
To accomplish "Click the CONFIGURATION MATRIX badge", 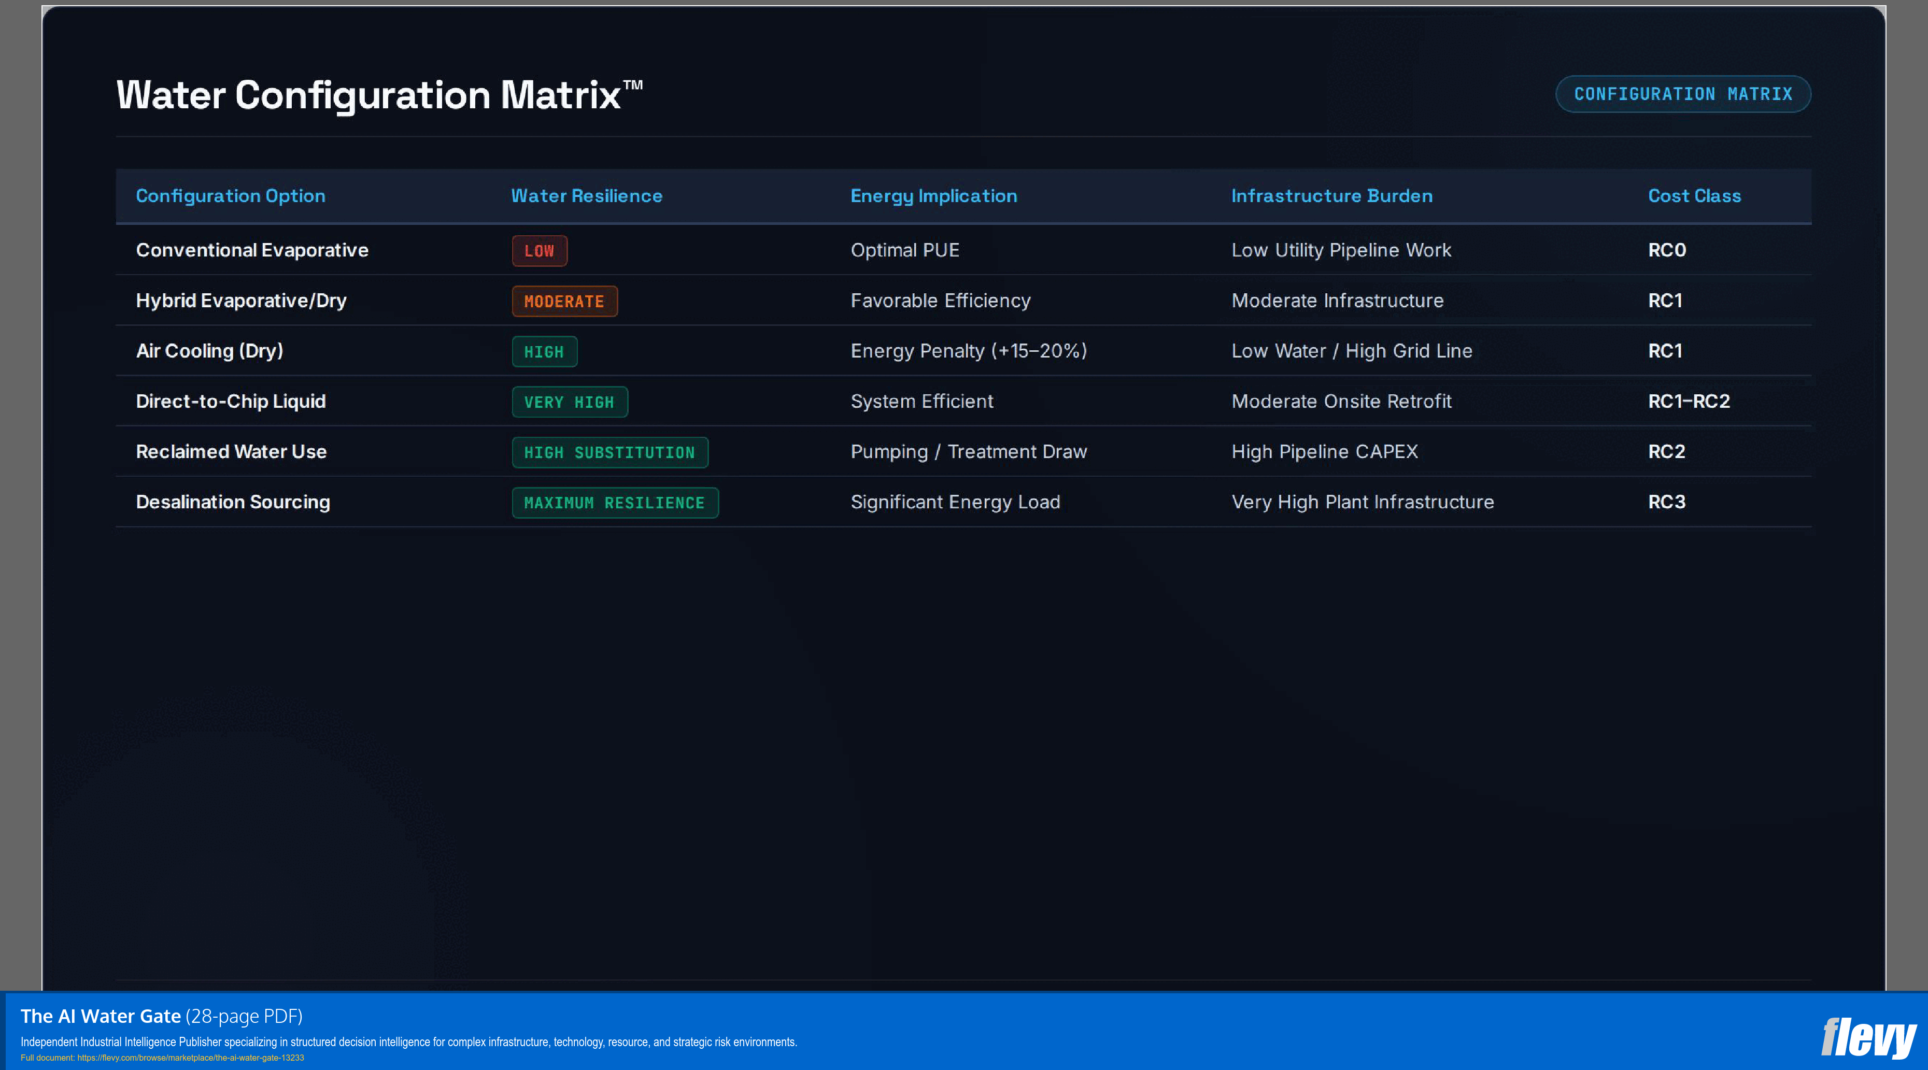I will point(1683,94).
